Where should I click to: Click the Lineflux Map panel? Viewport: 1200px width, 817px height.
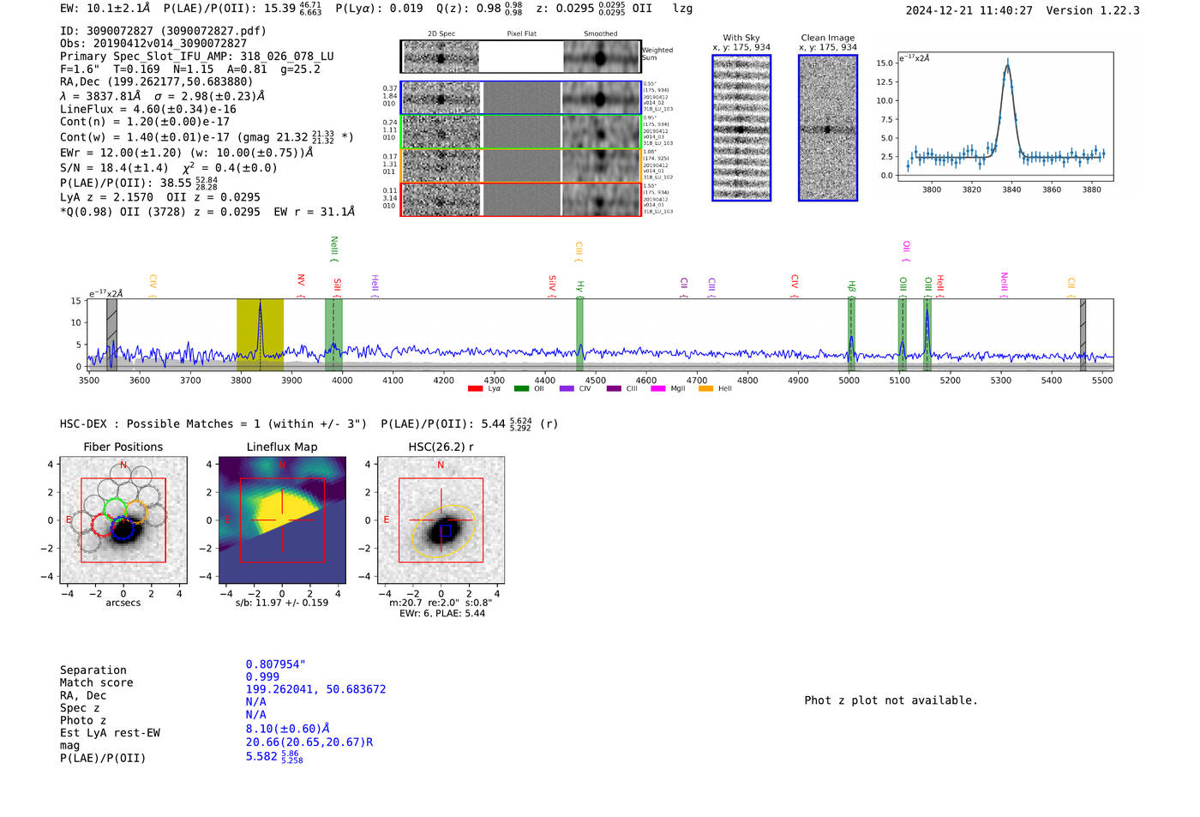coord(282,520)
